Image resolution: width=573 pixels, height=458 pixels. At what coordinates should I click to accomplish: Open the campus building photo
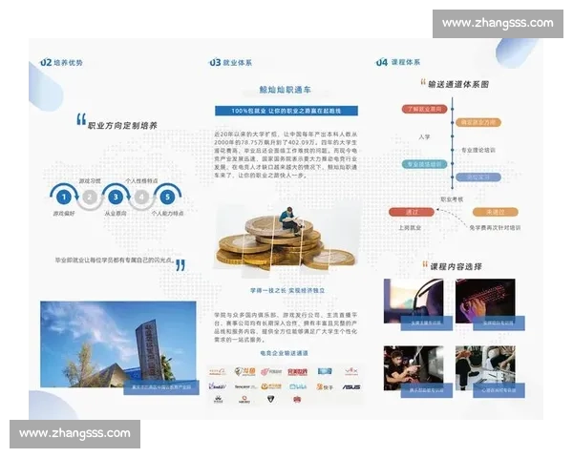[x=117, y=345]
